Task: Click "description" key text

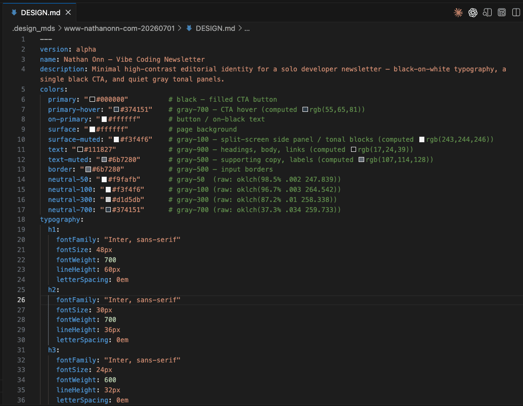Action: pyautogui.click(x=62, y=69)
